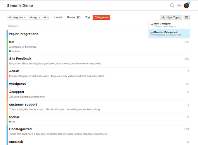
Task: Click customer support 'This is a test' description
Action: pyautogui.click(x=54, y=109)
